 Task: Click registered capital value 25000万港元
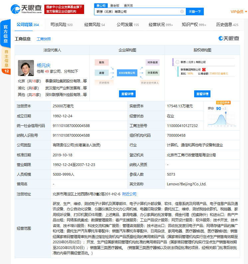[63, 106]
